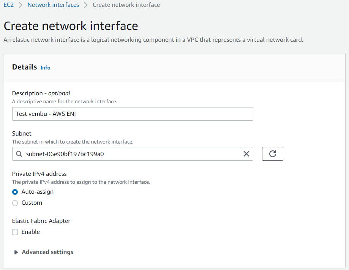The height and width of the screenshot is (270, 349).
Task: Click the magnifier icon in Subnet field
Action: pyautogui.click(x=19, y=154)
